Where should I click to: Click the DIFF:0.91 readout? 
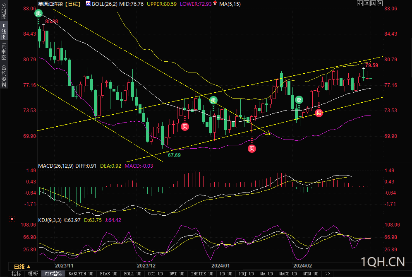click(x=86, y=166)
